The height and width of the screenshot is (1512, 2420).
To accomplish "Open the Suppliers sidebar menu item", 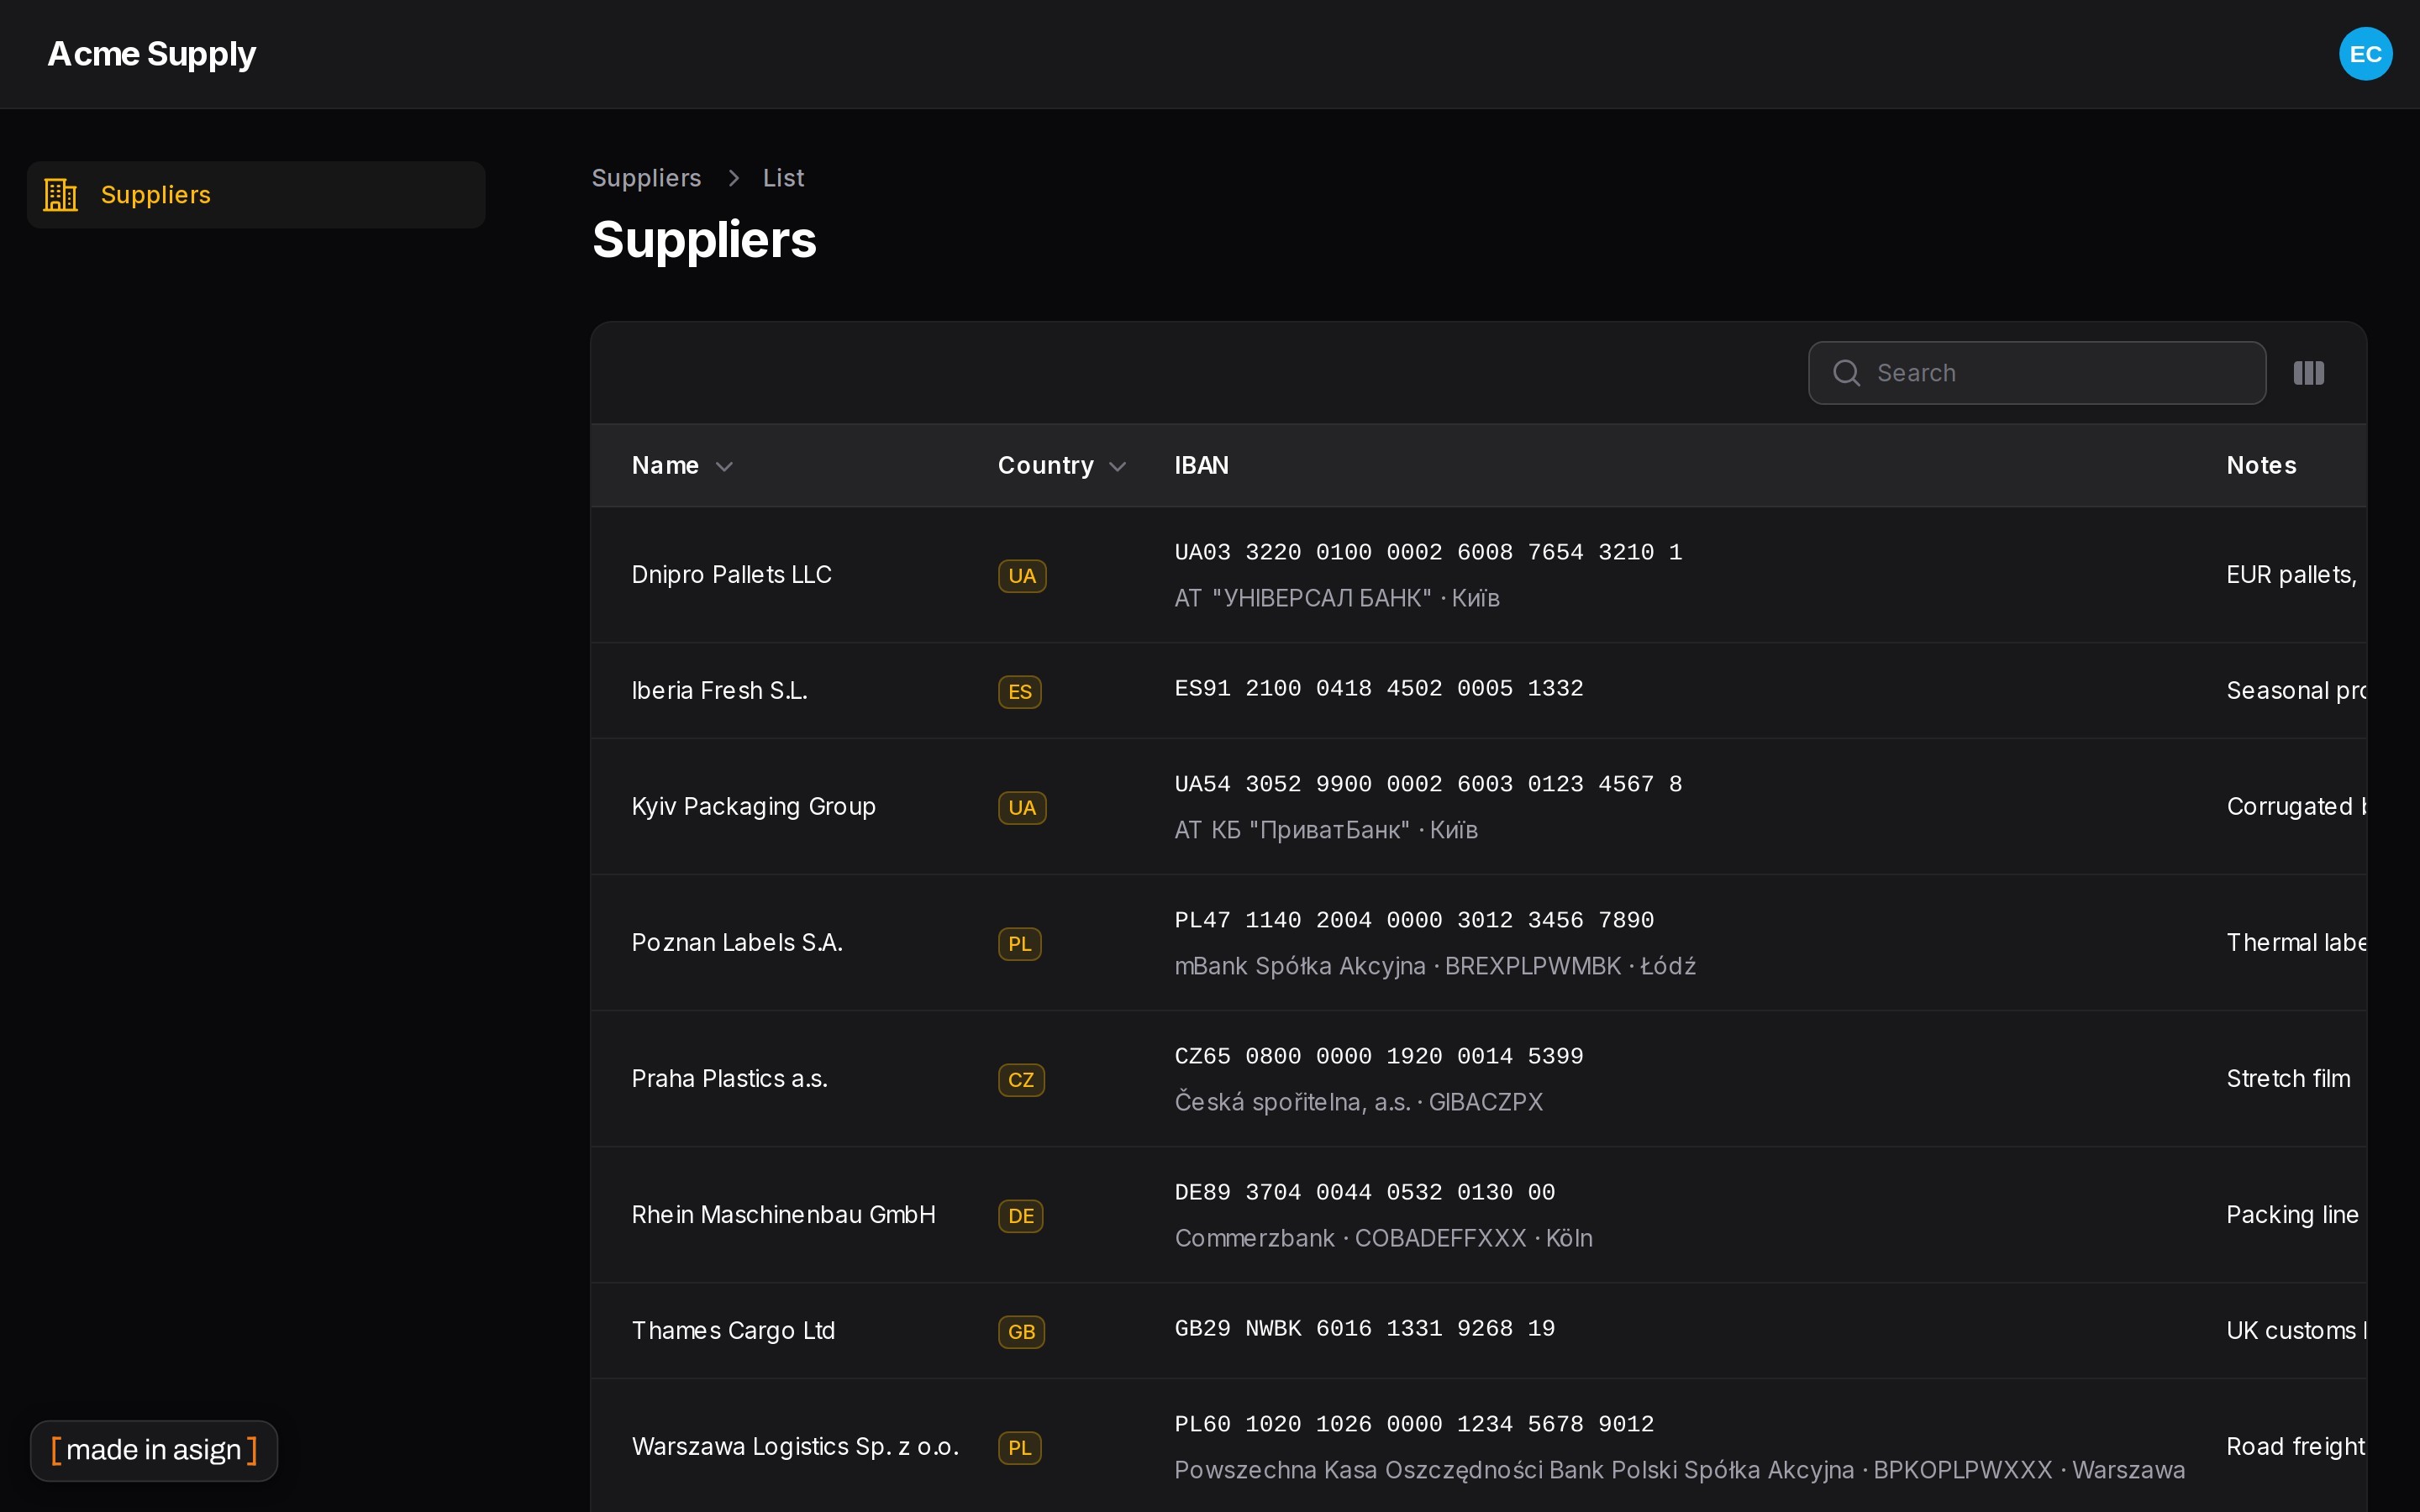I will point(256,195).
